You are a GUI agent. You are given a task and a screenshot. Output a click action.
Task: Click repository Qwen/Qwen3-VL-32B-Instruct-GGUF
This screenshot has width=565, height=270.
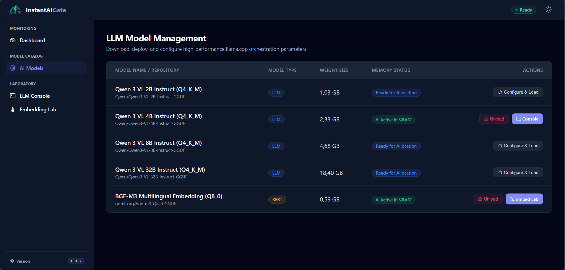(151, 177)
